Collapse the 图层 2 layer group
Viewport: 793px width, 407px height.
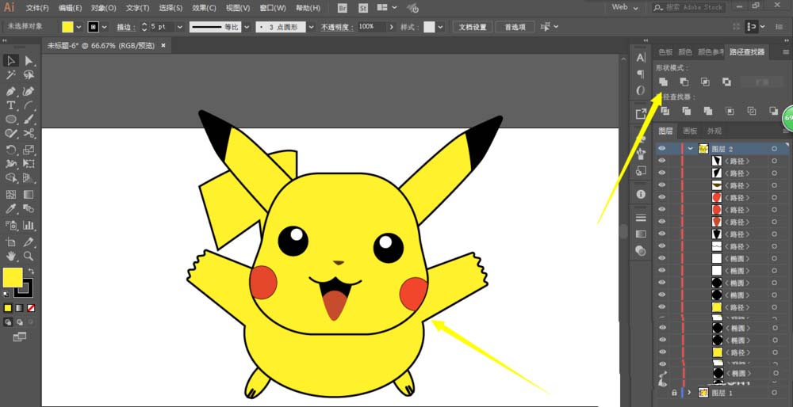691,148
